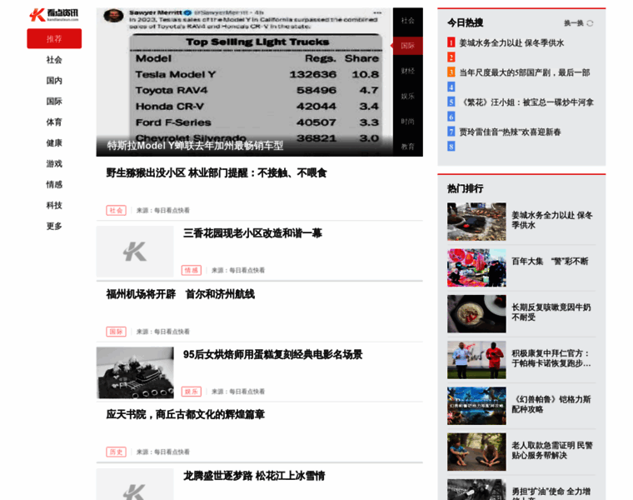The image size is (633, 500).
Task: Open the 国际 category in left sidebar
Action: pyautogui.click(x=54, y=102)
